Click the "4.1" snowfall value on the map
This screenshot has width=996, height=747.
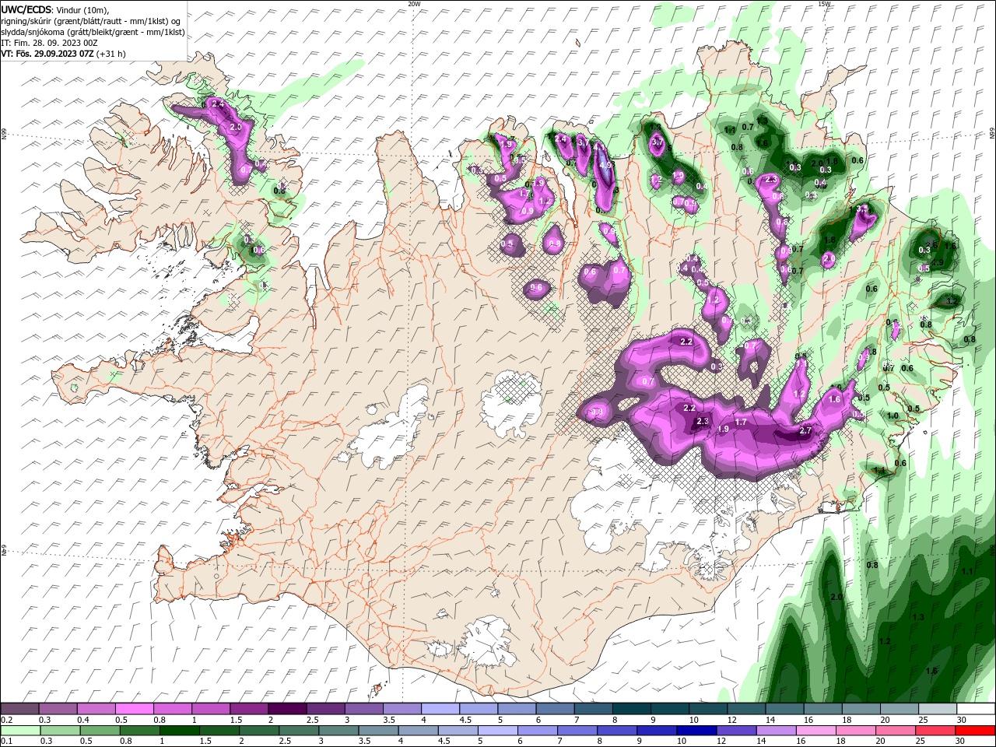(x=599, y=146)
